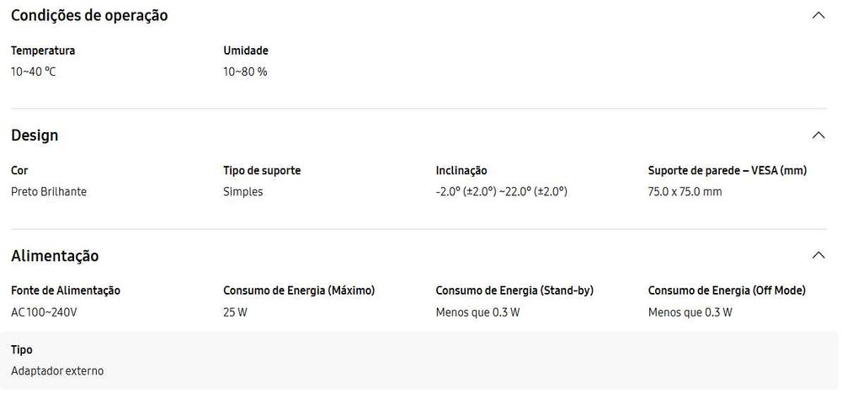The height and width of the screenshot is (399, 842).
Task: Collapse Condições de operação section chevron
Action: pos(818,15)
